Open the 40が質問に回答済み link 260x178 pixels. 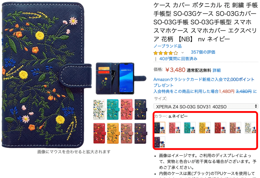(x=178, y=59)
